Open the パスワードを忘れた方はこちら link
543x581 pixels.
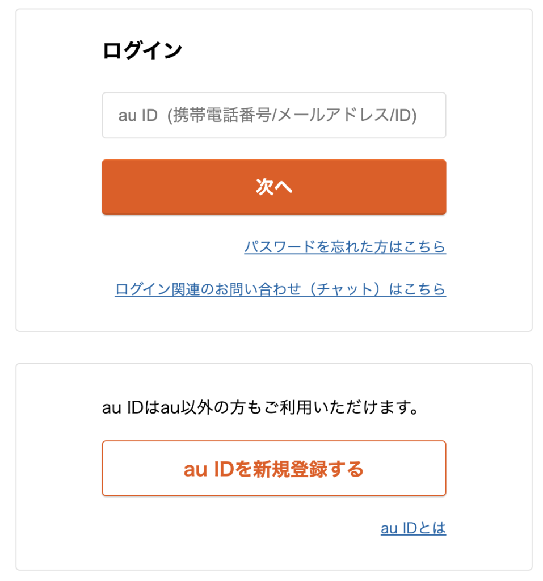tap(345, 247)
